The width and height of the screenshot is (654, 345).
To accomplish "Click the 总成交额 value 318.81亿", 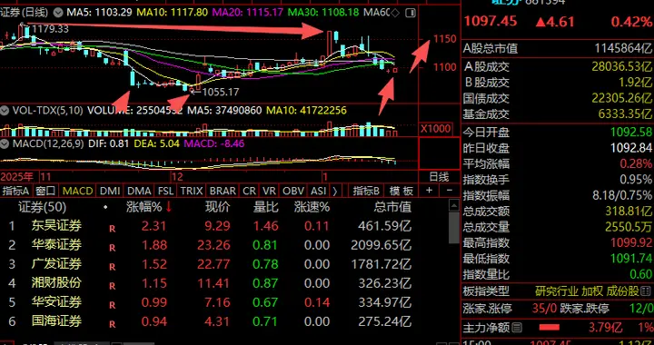I will [x=629, y=212].
